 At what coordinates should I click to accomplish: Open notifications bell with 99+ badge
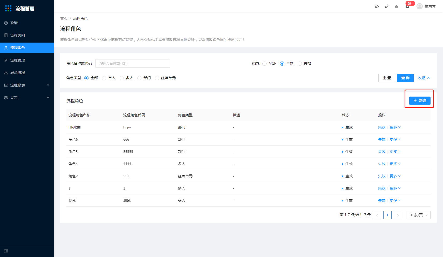[407, 6]
